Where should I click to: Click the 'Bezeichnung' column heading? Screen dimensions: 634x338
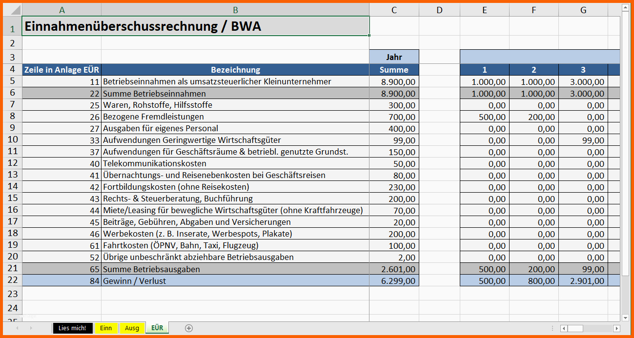click(235, 70)
